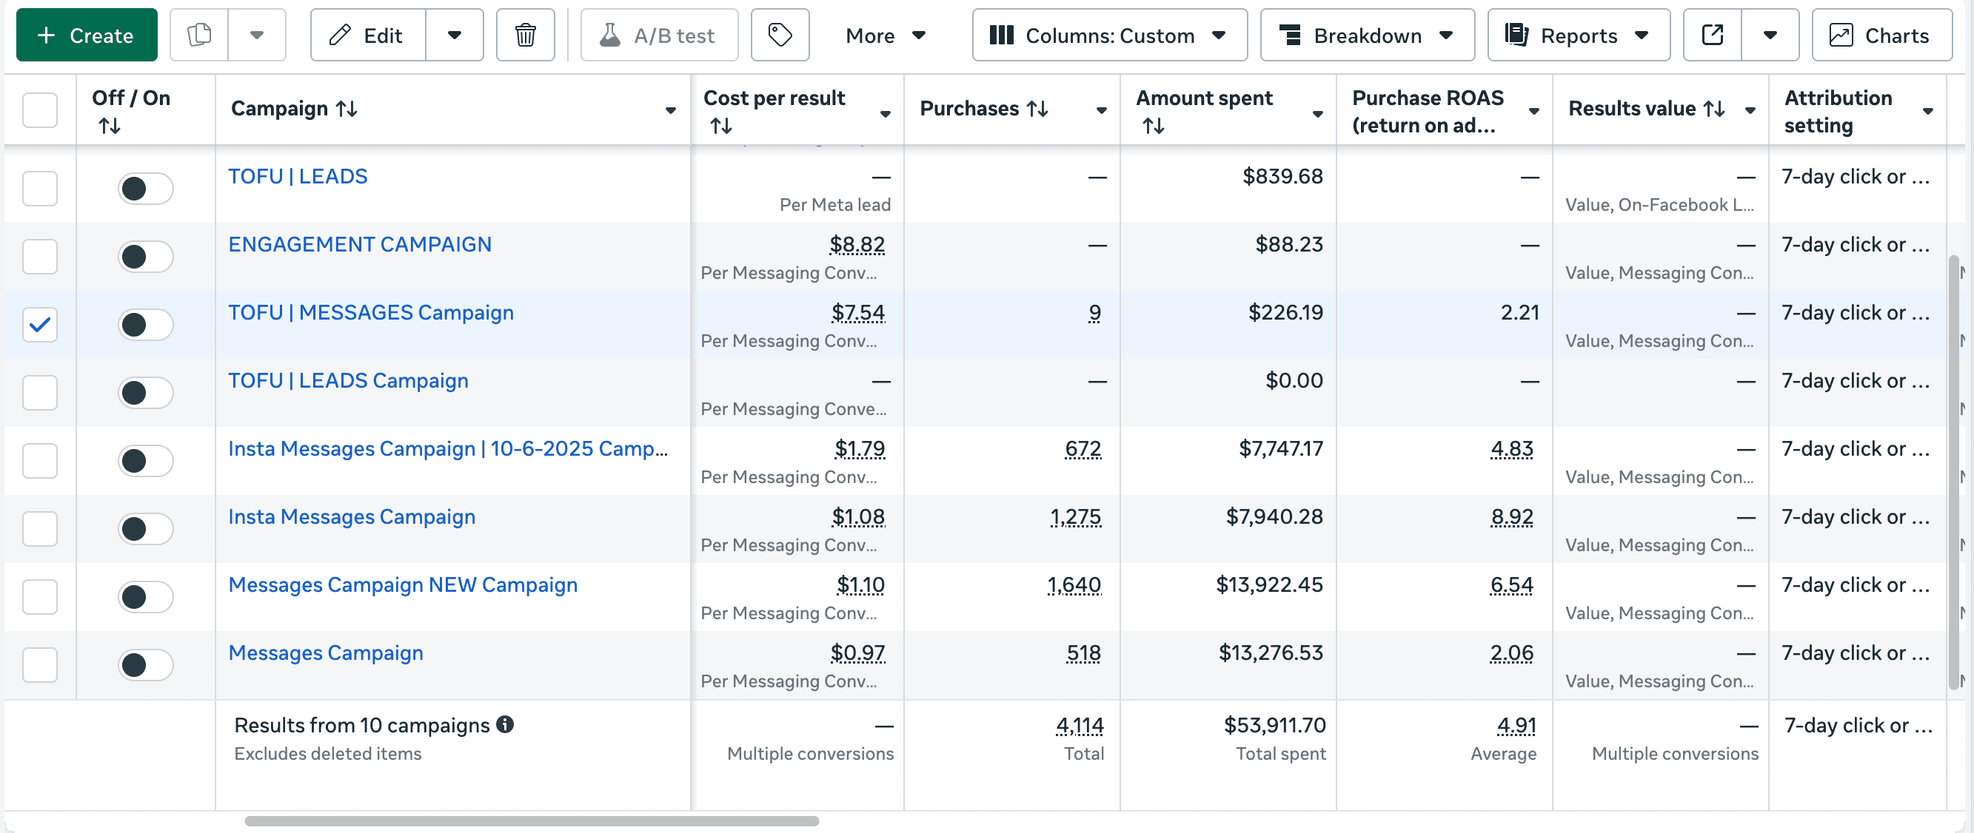Expand the Breakdown dropdown

pos(1367,35)
